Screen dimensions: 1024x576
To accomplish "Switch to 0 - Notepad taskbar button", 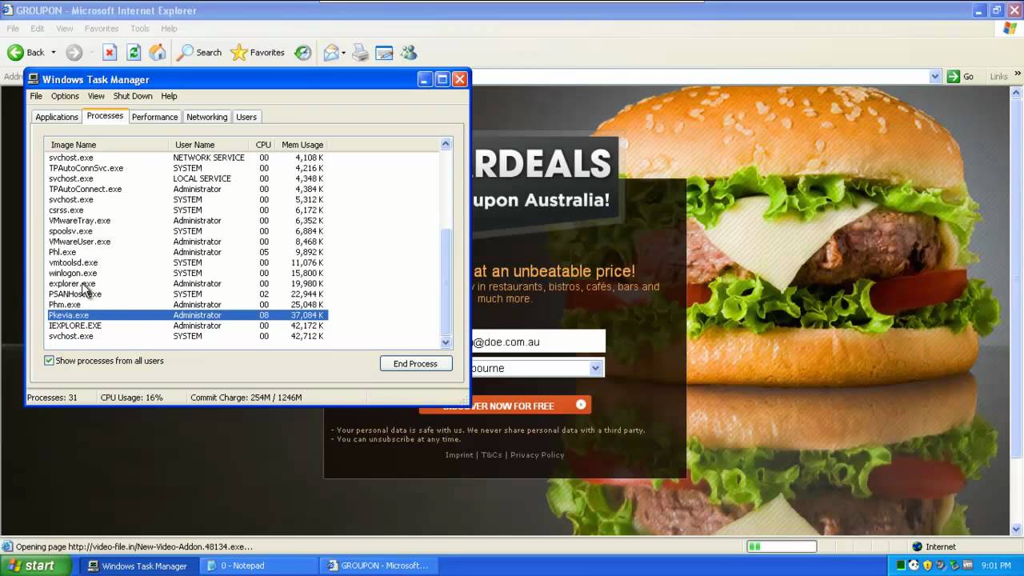I will (x=259, y=566).
